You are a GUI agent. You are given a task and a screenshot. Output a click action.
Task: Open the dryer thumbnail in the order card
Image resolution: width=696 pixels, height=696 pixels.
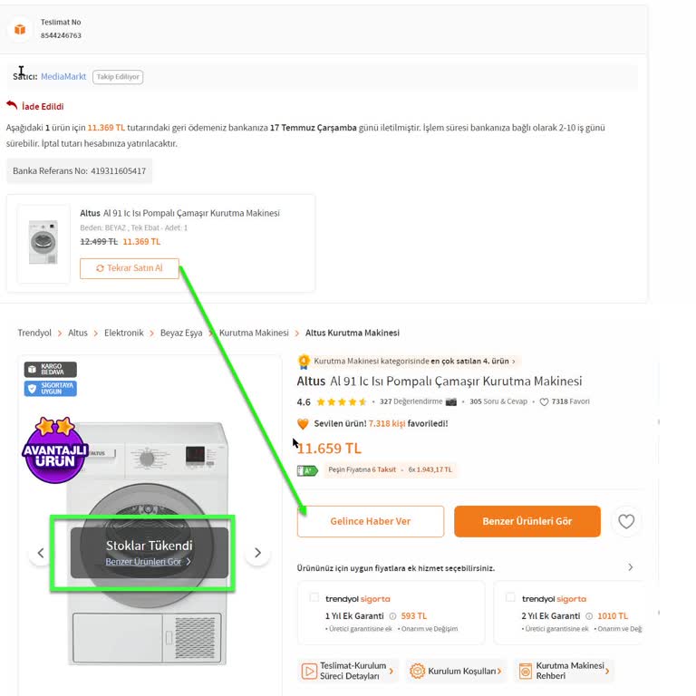[x=43, y=243]
